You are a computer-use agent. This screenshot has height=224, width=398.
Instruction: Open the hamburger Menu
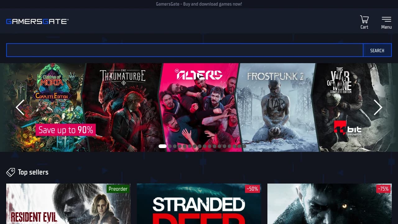(386, 22)
